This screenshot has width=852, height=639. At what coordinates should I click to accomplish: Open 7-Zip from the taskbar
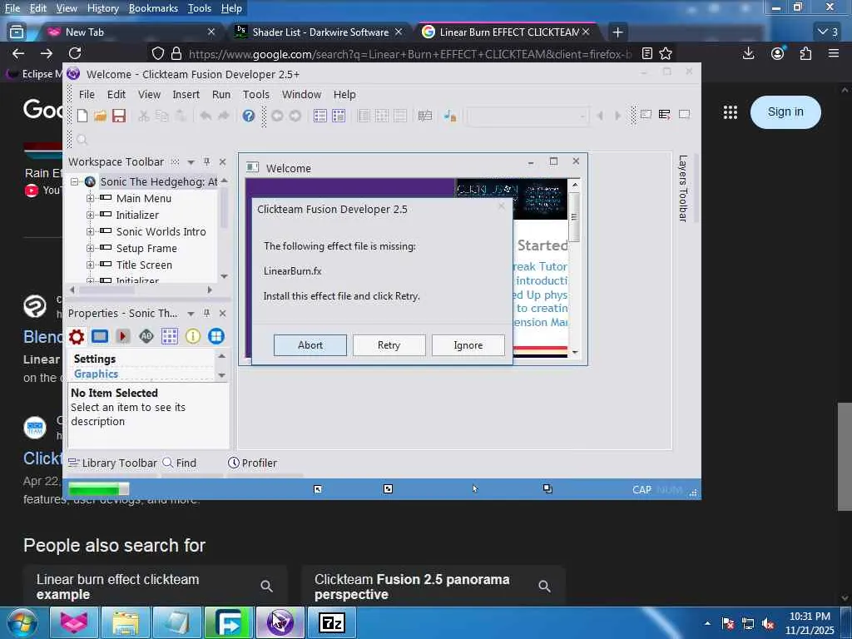coord(332,622)
